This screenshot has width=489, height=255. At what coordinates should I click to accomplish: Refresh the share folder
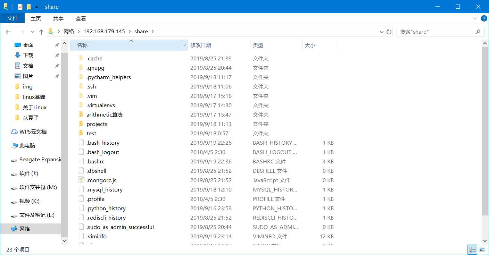[389, 32]
